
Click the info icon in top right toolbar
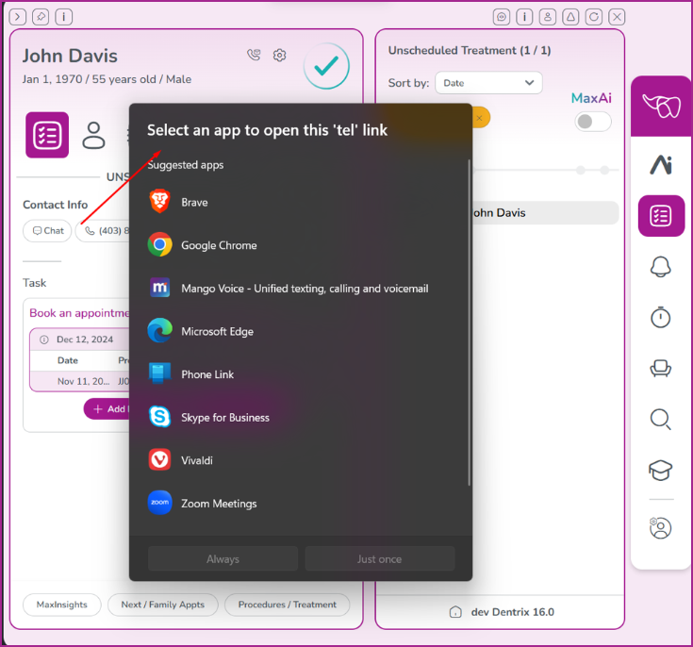(524, 17)
